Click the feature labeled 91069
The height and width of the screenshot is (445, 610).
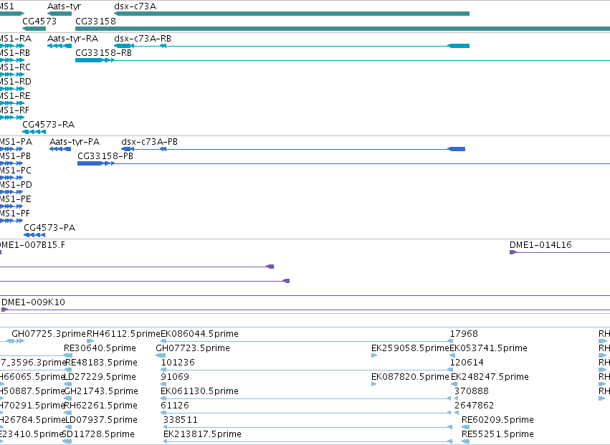[x=175, y=377]
